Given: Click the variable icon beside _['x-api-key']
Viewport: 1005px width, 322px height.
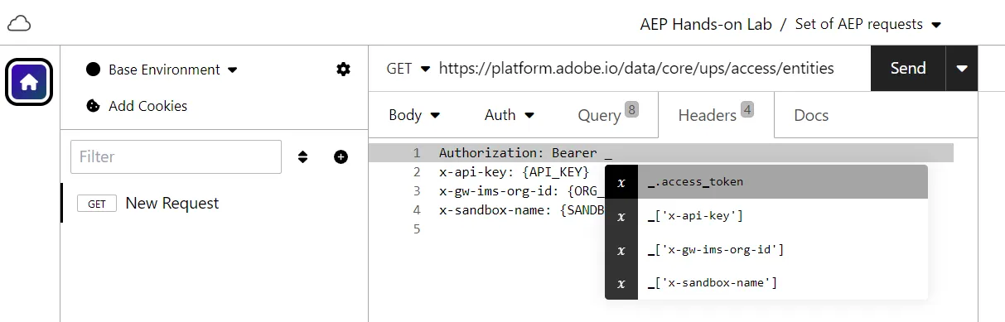Looking at the screenshot, I should point(621,216).
